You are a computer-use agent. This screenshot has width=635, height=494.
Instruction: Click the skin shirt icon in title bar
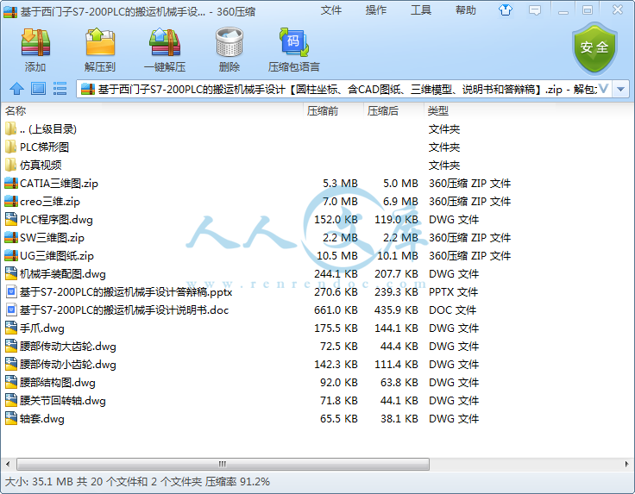pos(505,10)
